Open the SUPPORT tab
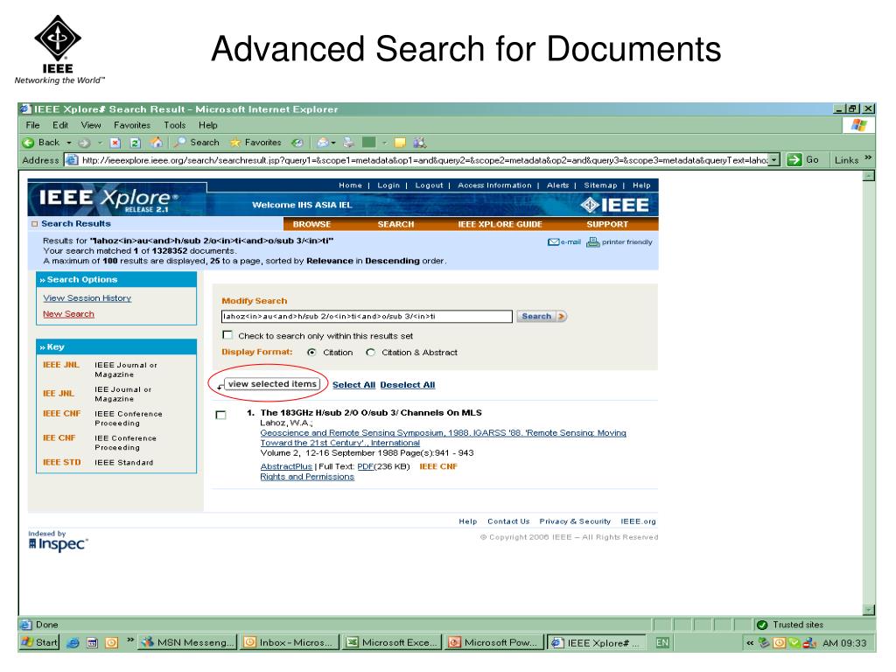The width and height of the screenshot is (896, 672). pos(607,225)
